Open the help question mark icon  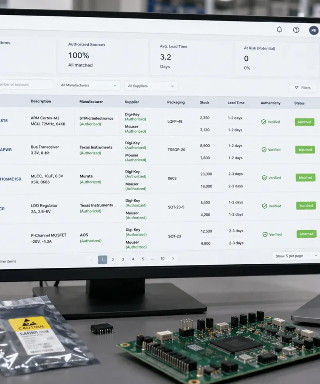(x=296, y=30)
